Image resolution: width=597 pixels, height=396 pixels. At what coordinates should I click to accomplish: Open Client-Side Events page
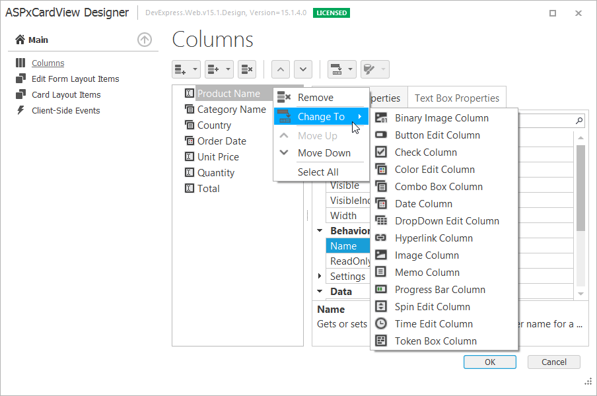click(x=66, y=111)
